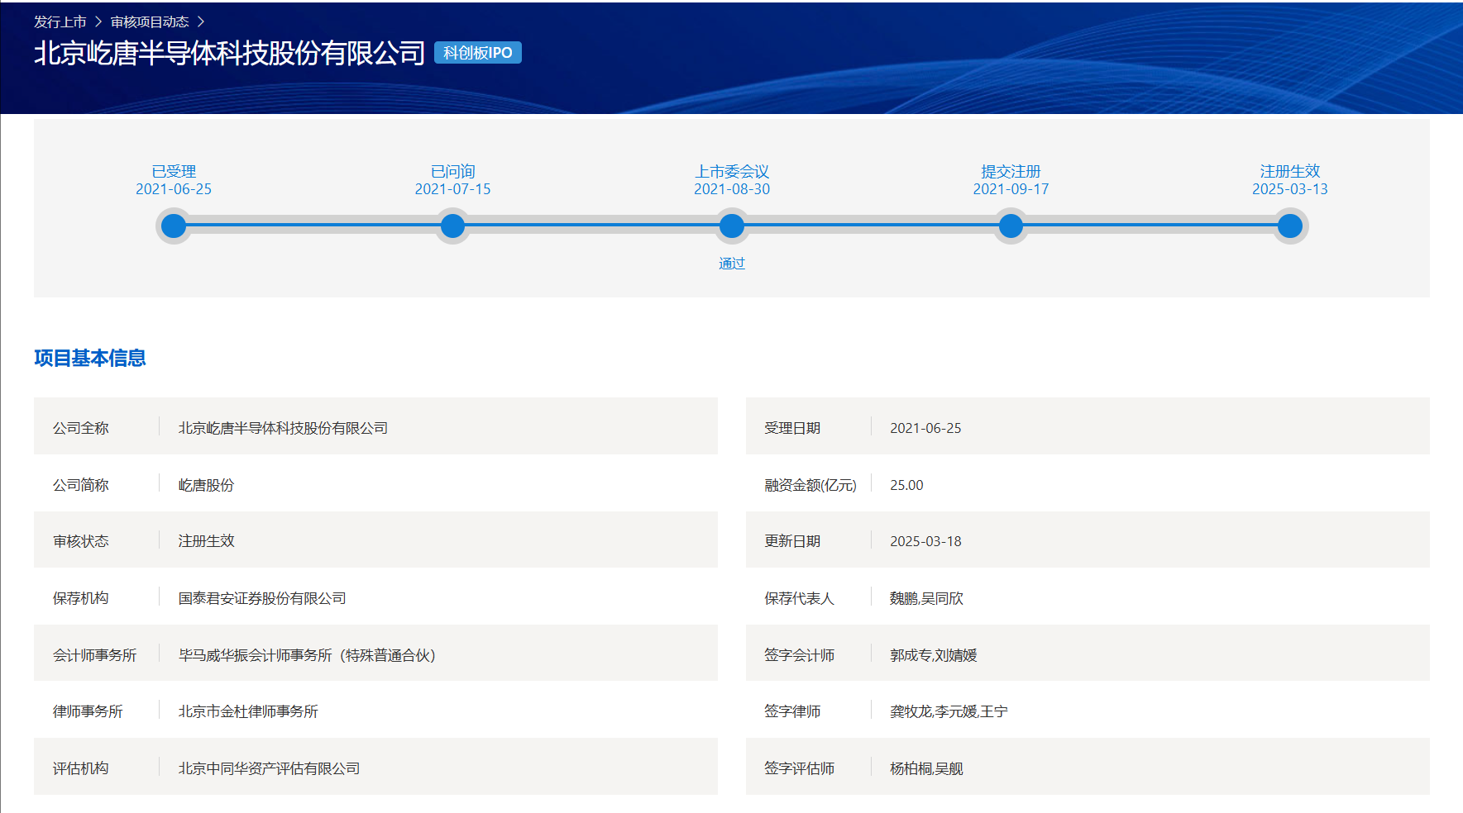Click the sponsor representatives 魏鹏,吴同欣
1463x813 pixels.
pos(926,598)
